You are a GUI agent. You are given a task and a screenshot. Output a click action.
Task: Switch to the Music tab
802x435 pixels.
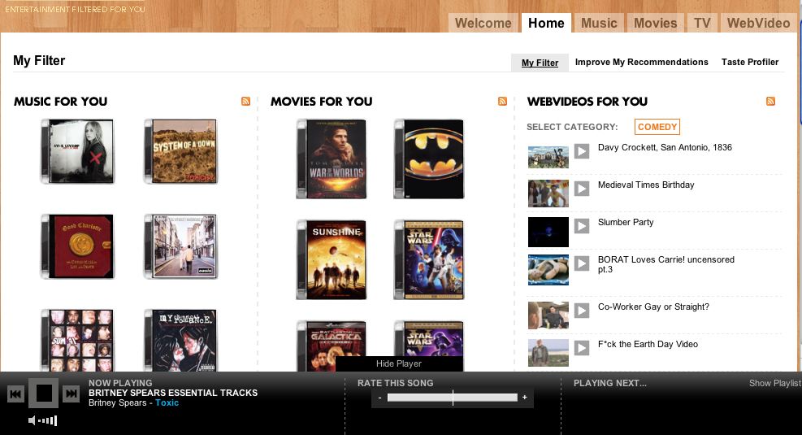tap(599, 23)
